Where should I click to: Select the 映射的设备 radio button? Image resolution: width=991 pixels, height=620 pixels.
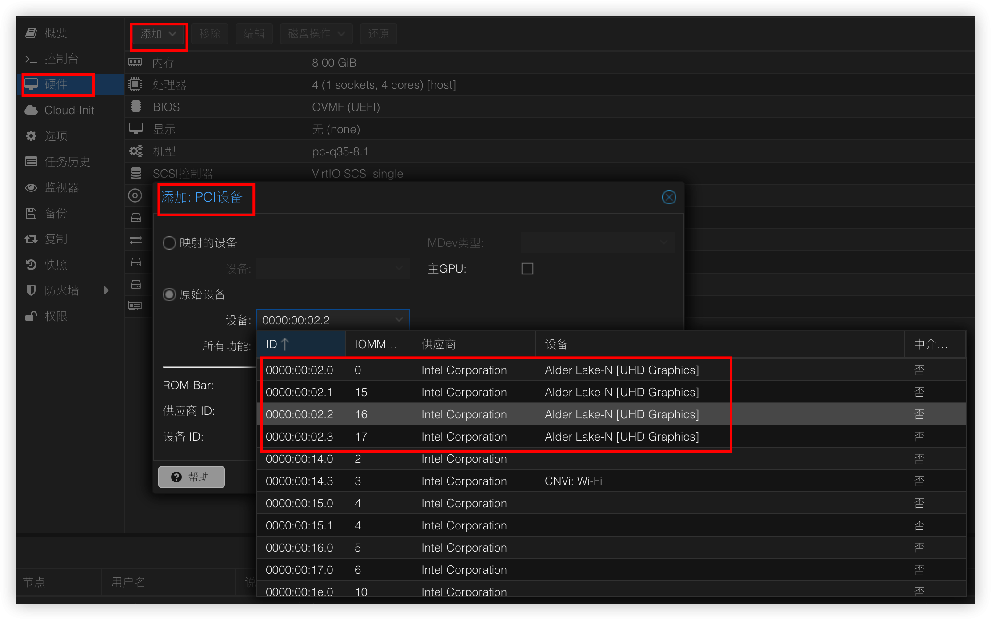pyautogui.click(x=169, y=243)
